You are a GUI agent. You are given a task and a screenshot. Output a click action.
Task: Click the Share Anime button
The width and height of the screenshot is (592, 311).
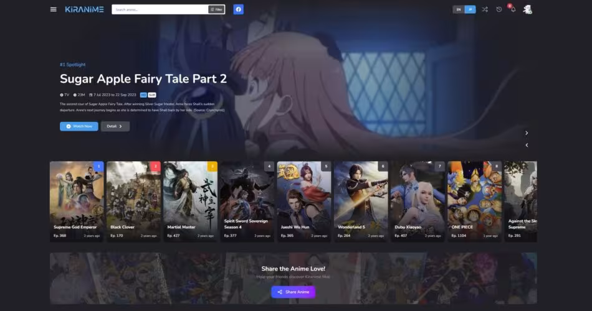point(293,292)
